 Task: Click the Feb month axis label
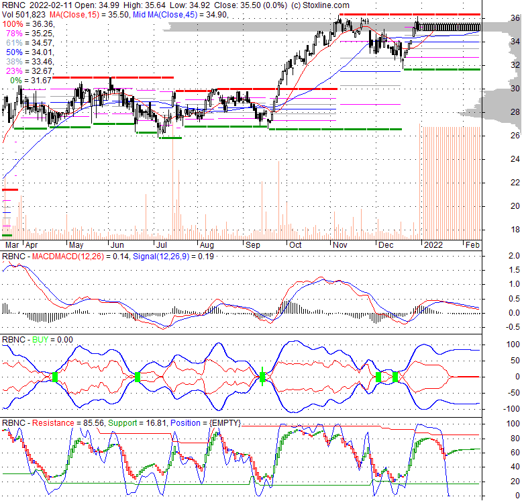pyautogui.click(x=472, y=245)
